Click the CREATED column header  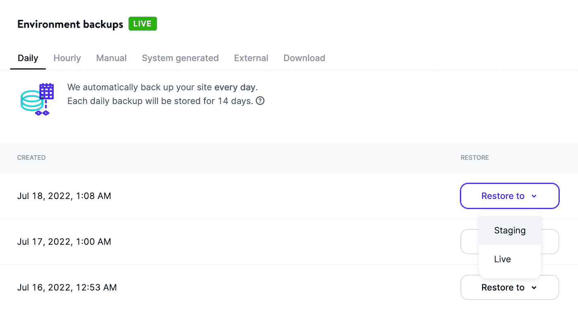tap(31, 158)
